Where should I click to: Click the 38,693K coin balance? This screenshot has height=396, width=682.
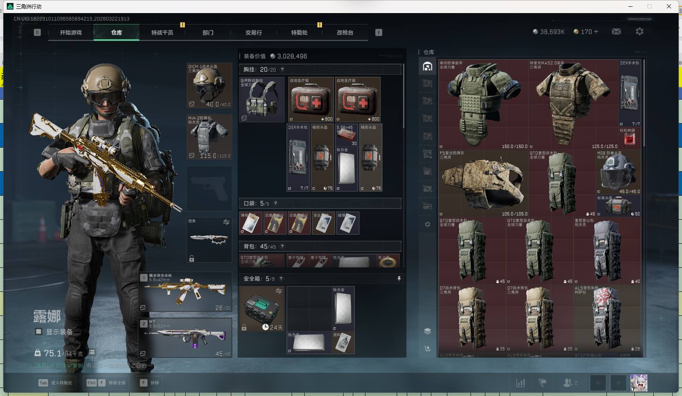coord(549,32)
